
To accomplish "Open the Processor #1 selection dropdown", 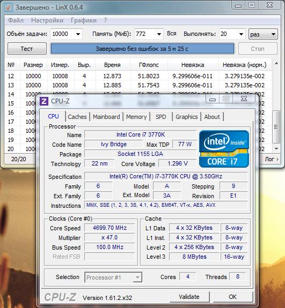I will click(113, 277).
